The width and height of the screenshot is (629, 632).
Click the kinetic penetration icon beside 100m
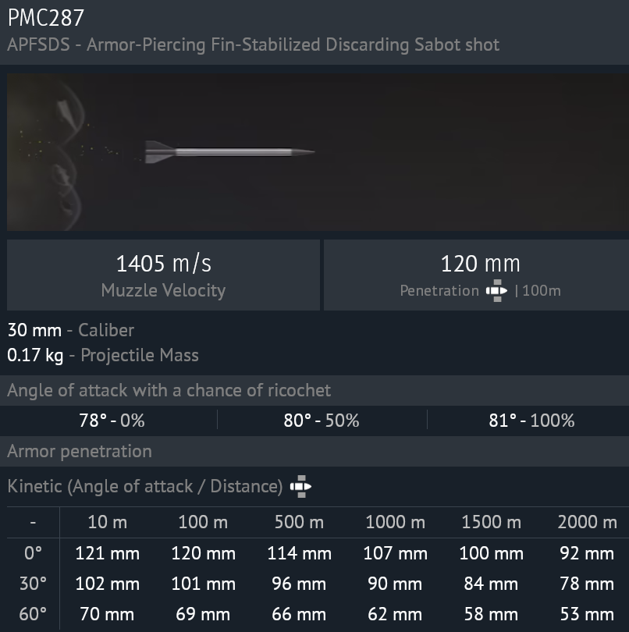tap(496, 291)
